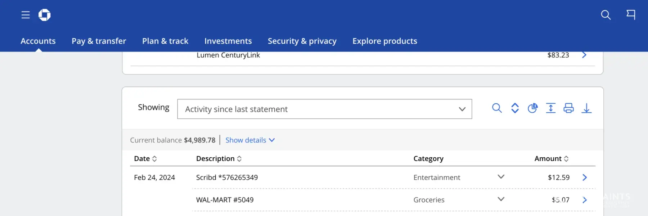Change the Groceries category for WAL-MART
The image size is (648, 216).
click(501, 199)
